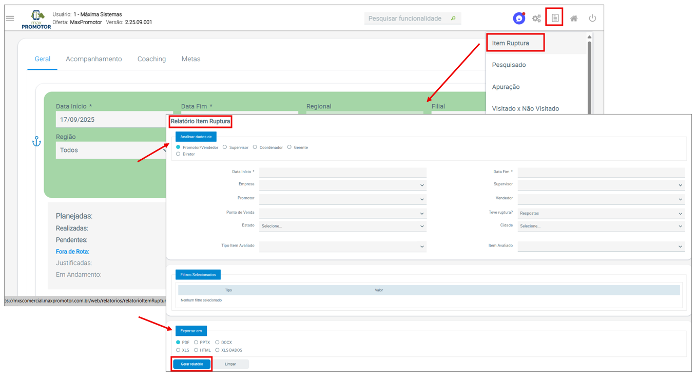
Task: Open the settings gears icon
Action: tap(536, 18)
